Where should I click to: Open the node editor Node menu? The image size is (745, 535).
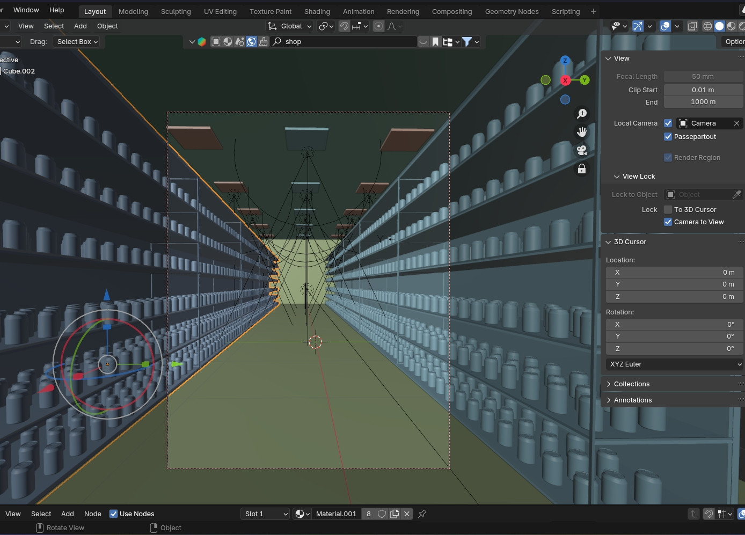pyautogui.click(x=92, y=514)
